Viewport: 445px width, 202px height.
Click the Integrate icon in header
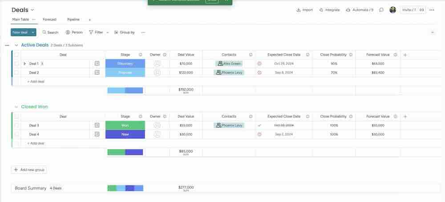click(x=321, y=10)
